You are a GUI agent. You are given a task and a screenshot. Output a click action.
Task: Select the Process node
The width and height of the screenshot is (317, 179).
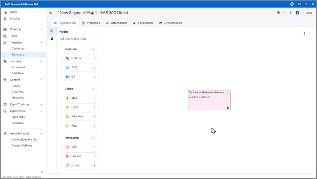(80, 156)
